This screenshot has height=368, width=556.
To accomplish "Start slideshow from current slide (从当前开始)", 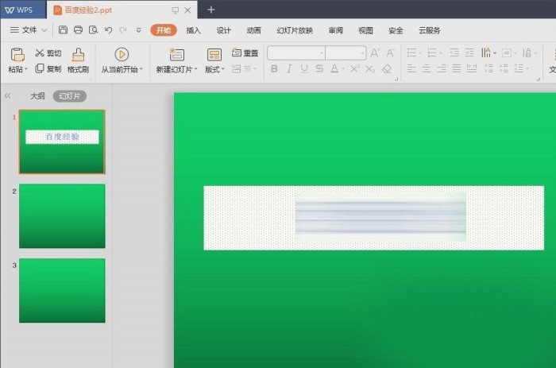I will [122, 54].
